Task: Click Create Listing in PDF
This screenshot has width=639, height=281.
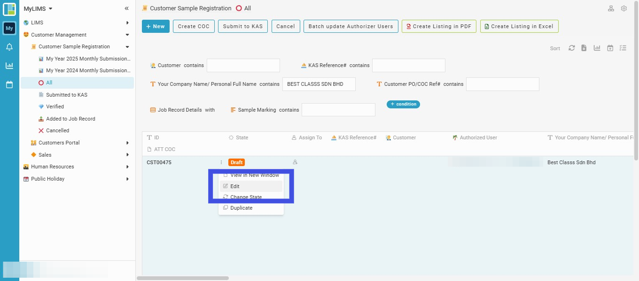Action: point(439,26)
